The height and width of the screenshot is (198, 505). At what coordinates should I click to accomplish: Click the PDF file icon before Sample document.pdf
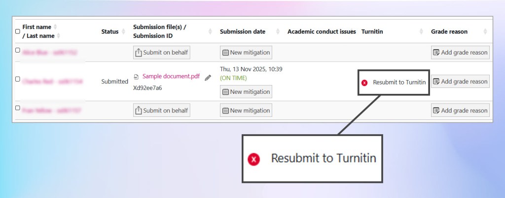(x=137, y=77)
